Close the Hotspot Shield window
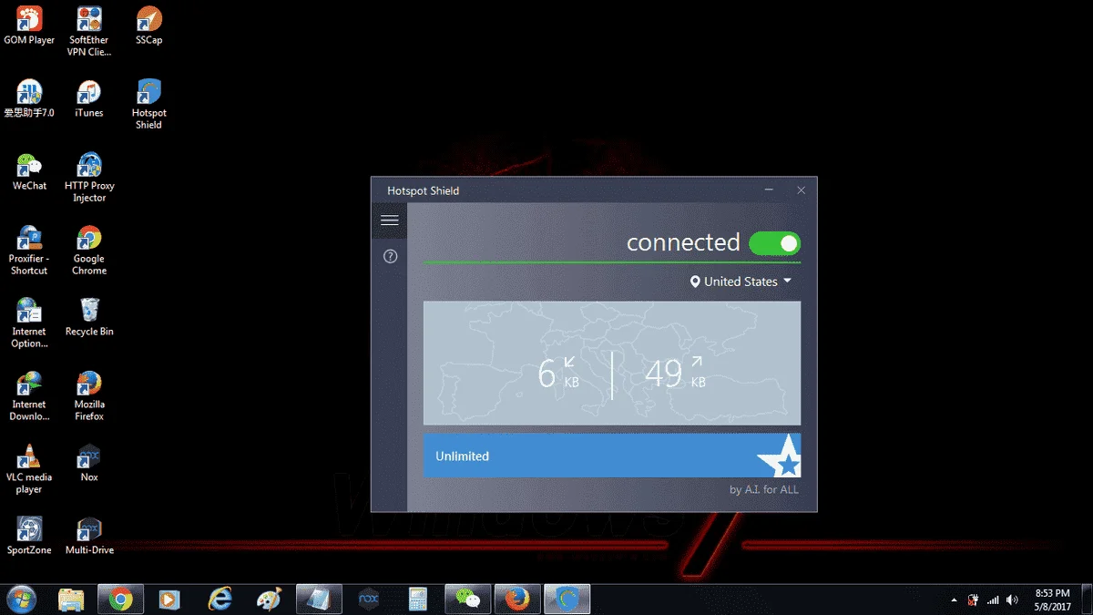The width and height of the screenshot is (1093, 615). pos(802,190)
